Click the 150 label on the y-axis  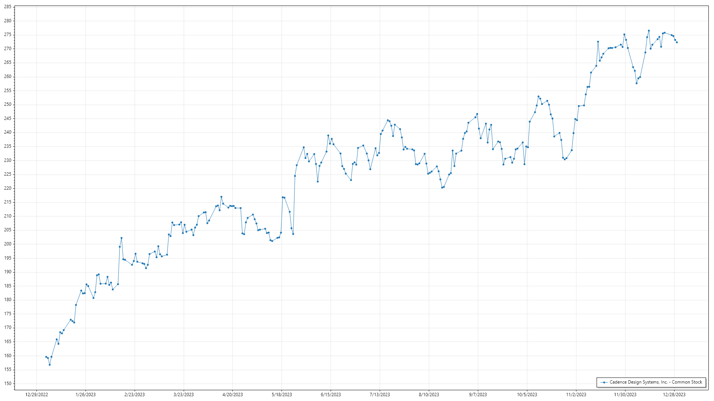click(7, 384)
